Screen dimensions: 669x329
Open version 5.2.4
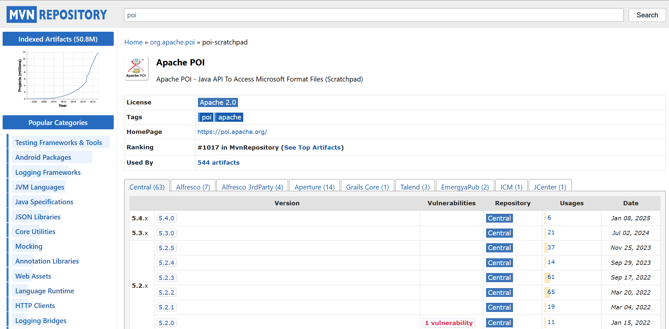pyautogui.click(x=167, y=263)
